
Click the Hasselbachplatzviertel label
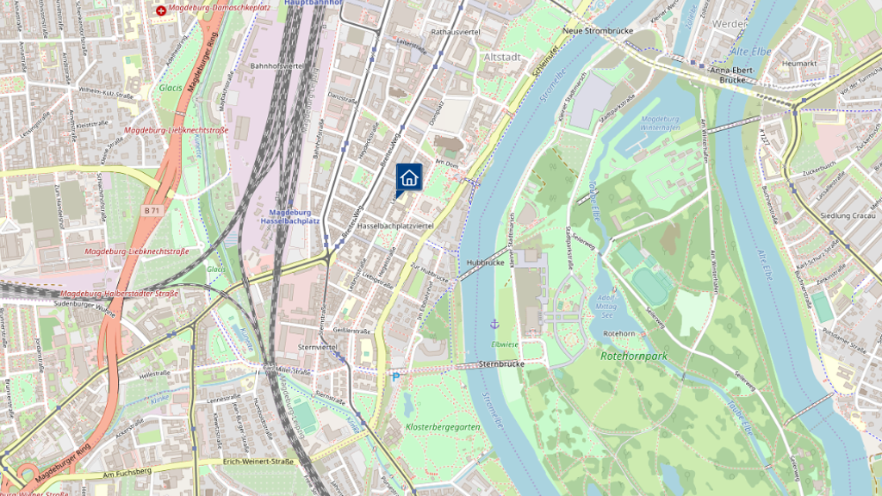click(395, 226)
